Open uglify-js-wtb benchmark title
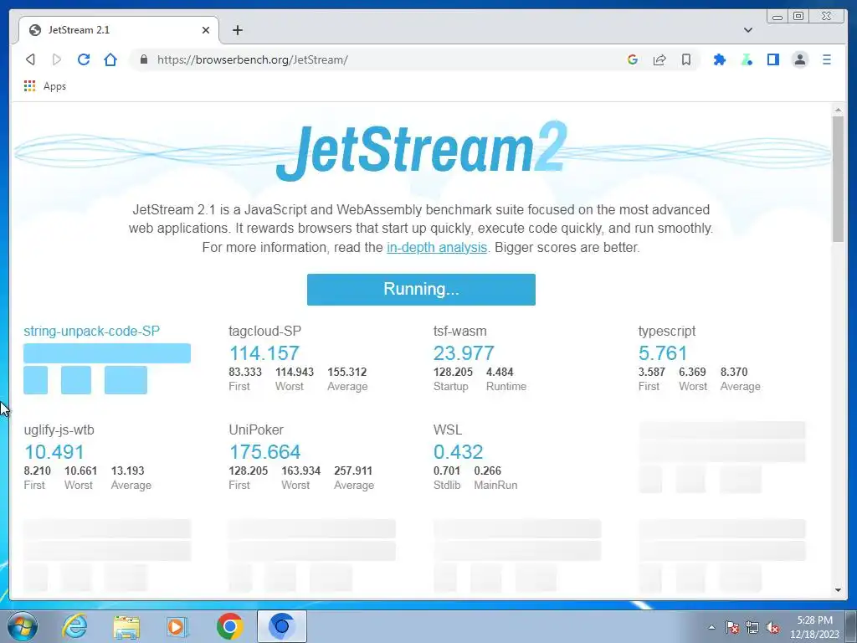The height and width of the screenshot is (643, 857). pos(59,430)
